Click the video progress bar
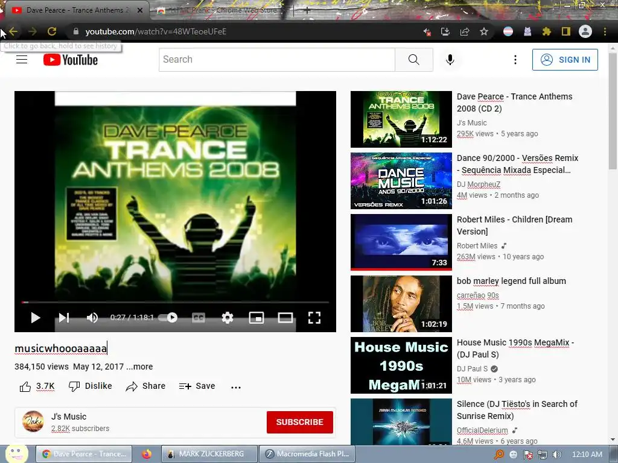The width and height of the screenshot is (618, 463). pyautogui.click(x=175, y=303)
